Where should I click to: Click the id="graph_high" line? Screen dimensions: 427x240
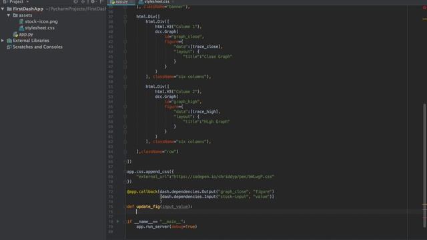click(183, 101)
